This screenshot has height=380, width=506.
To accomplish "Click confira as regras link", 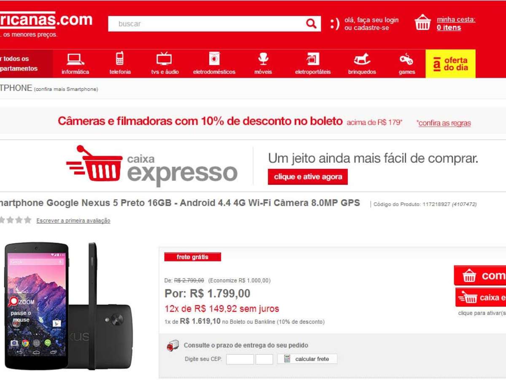I will [x=444, y=123].
